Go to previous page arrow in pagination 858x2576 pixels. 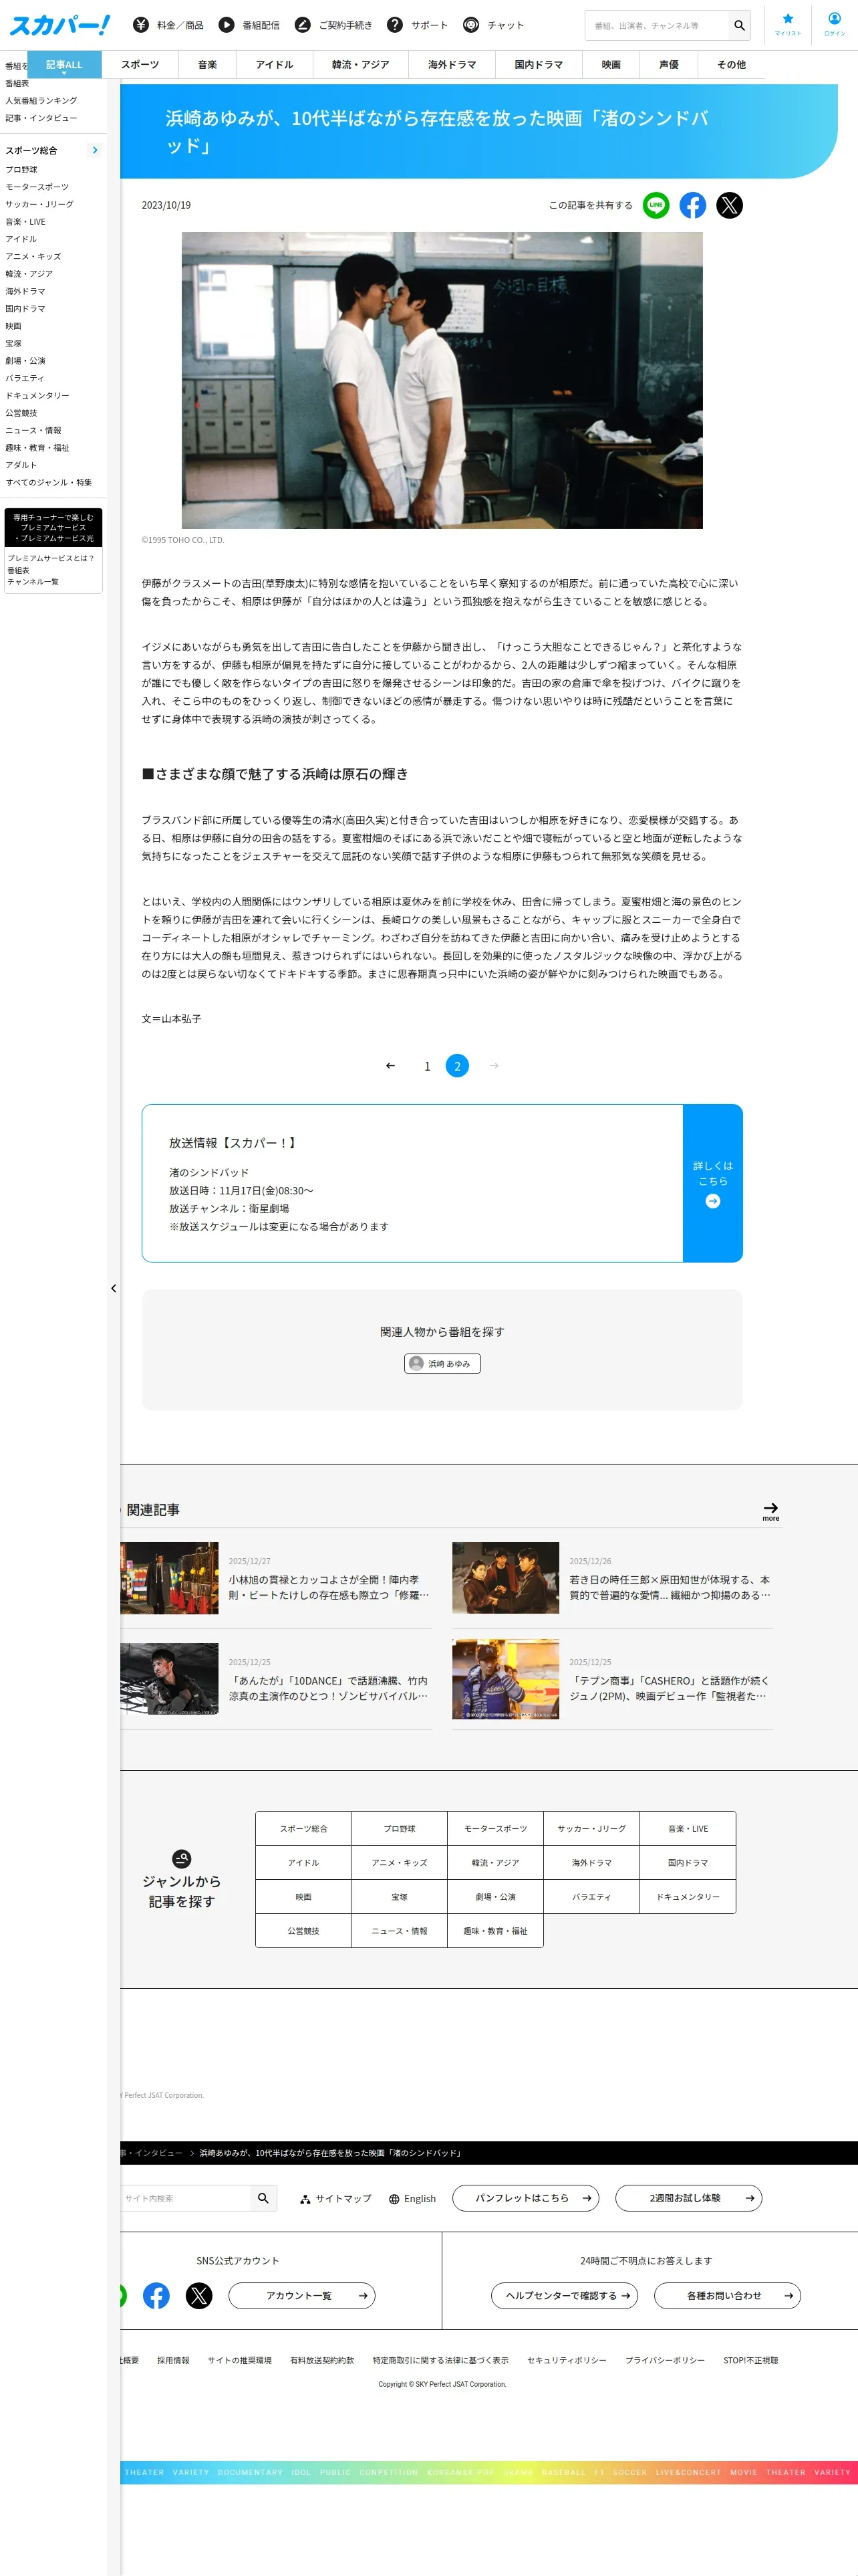pos(390,1066)
